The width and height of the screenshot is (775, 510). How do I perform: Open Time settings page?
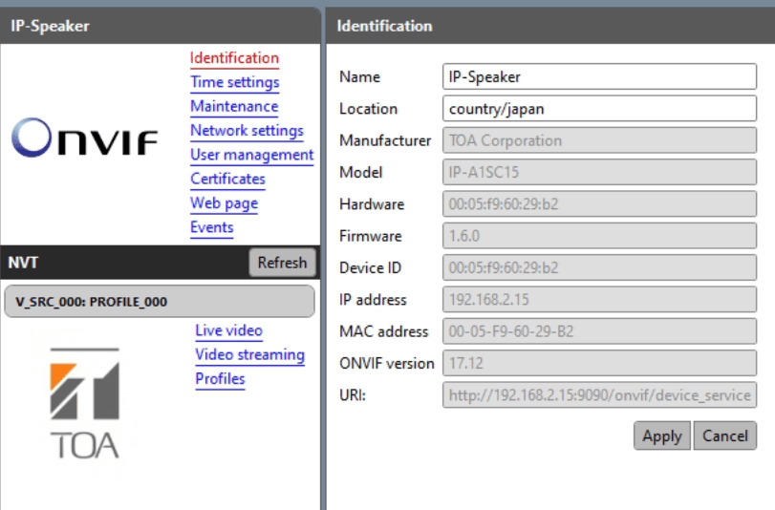pyautogui.click(x=234, y=82)
